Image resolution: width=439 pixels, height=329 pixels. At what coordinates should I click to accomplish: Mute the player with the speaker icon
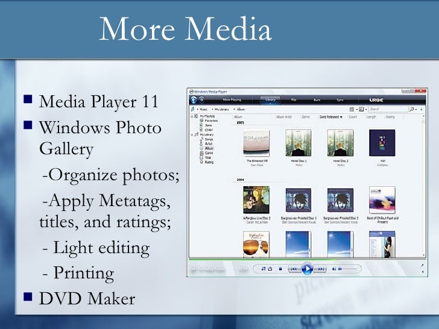[x=333, y=269]
